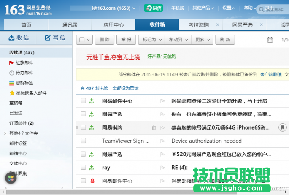The height and width of the screenshot is (195, 289).
Task: Click the 删除 button
Action: coord(104,40)
